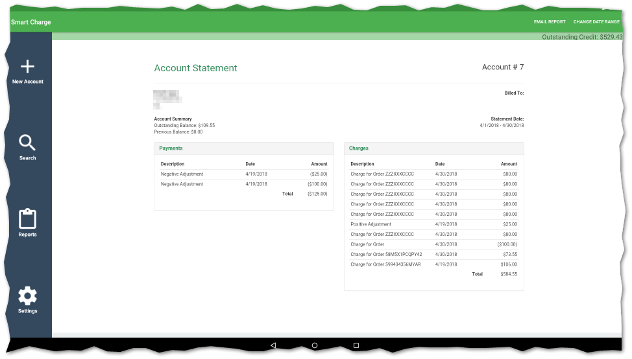Click blurred company logo image

tap(167, 99)
